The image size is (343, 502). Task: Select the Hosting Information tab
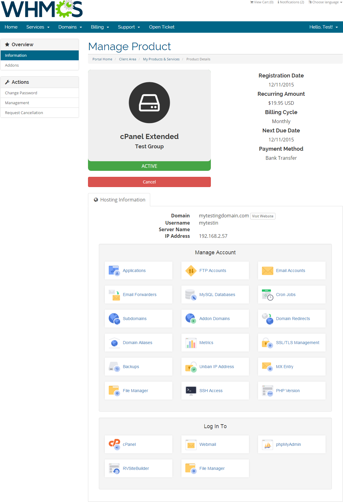click(119, 200)
